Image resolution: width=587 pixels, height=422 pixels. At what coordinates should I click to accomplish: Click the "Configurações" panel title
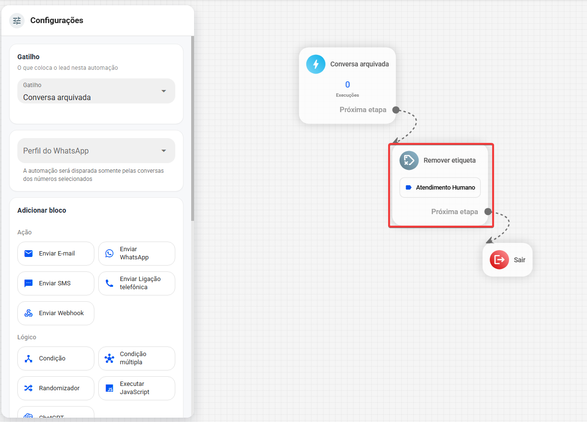click(x=57, y=20)
